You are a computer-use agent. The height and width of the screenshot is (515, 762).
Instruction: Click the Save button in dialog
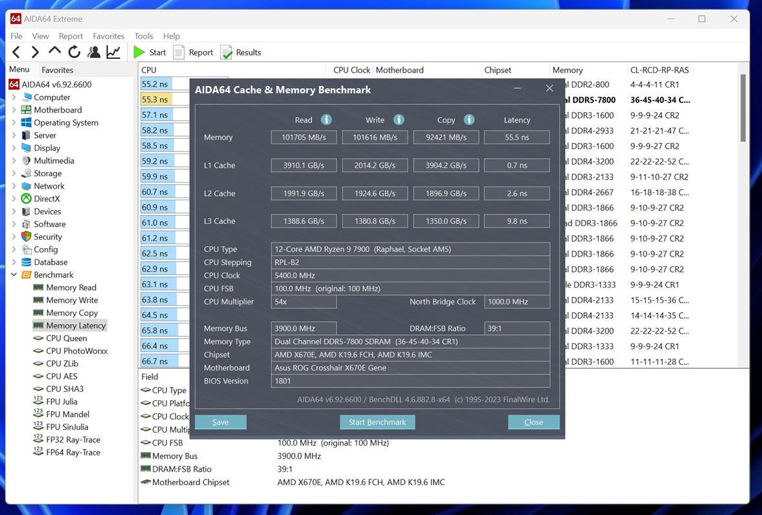[x=220, y=422]
